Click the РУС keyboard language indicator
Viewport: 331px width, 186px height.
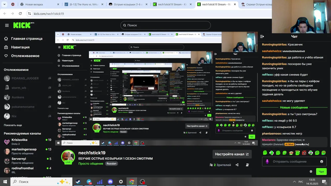pyautogui.click(x=301, y=182)
